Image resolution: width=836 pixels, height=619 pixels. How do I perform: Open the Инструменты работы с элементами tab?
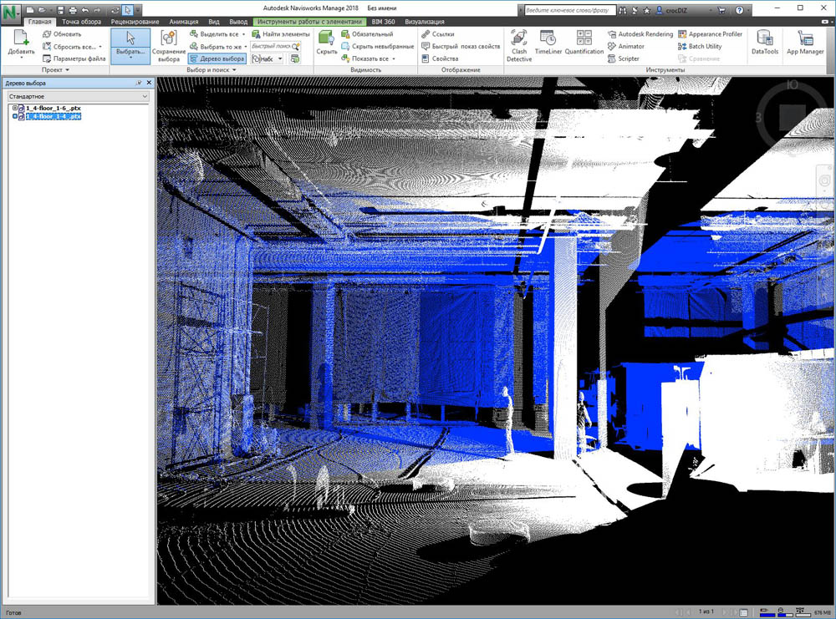(x=309, y=22)
